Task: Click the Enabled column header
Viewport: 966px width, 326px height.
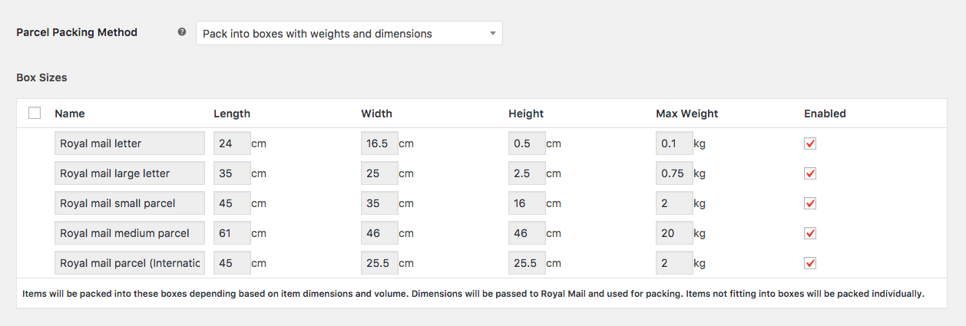Action: pos(825,114)
